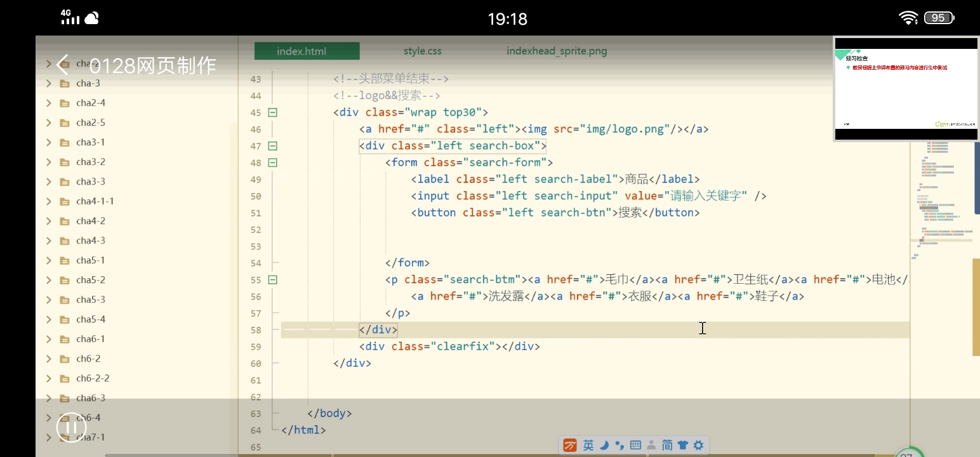
Task: Open the ch6-2-2 folder in tree
Action: (x=93, y=378)
